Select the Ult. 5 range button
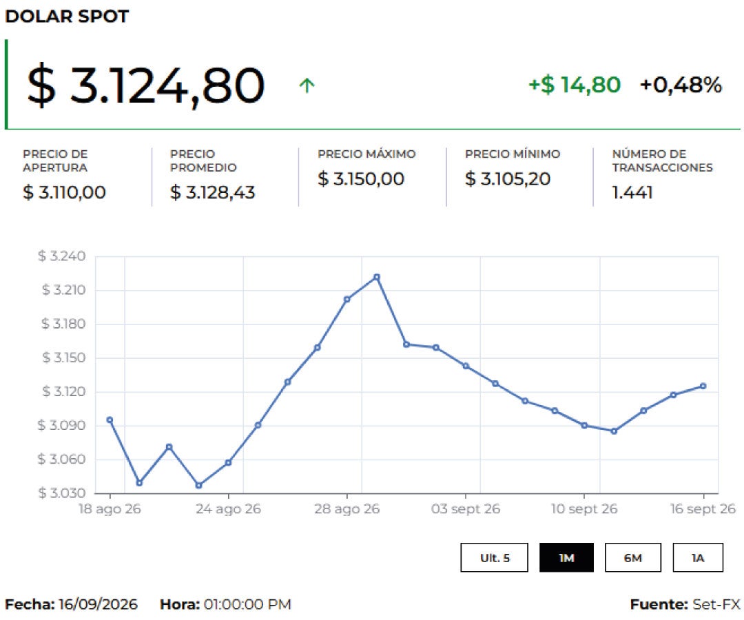The width and height of the screenshot is (744, 620). [494, 557]
